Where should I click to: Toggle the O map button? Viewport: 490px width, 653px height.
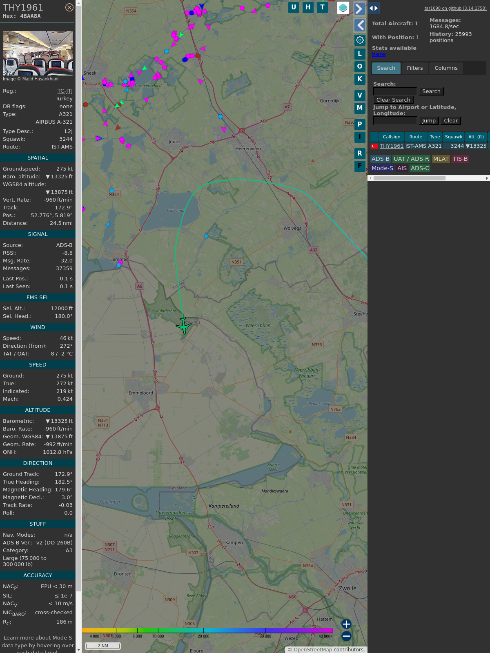[360, 66]
